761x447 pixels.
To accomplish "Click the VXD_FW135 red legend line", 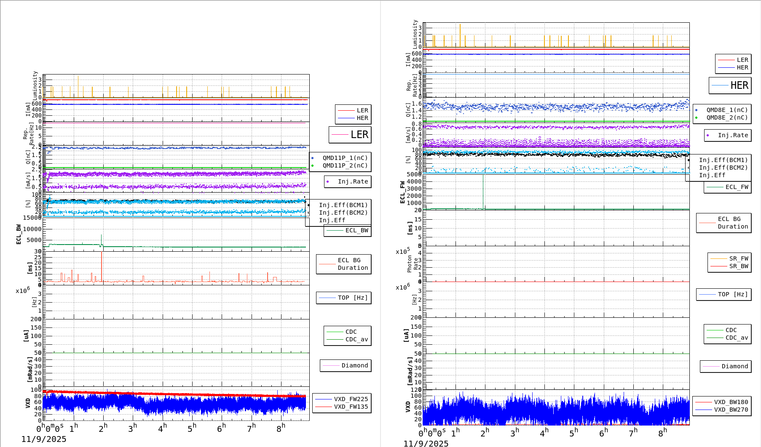I will 323,407.
